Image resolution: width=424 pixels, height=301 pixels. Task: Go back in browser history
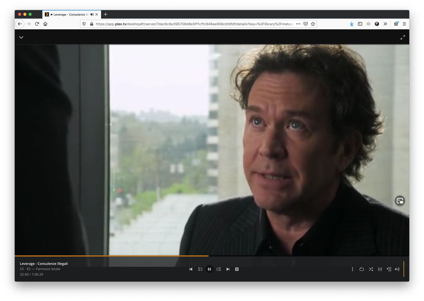(20, 24)
